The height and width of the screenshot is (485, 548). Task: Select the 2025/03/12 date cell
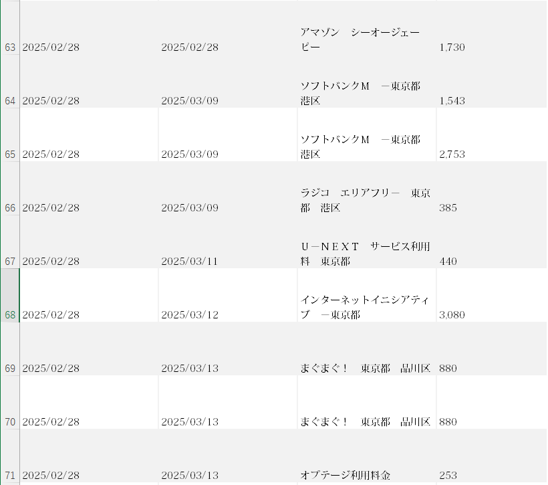pos(227,315)
